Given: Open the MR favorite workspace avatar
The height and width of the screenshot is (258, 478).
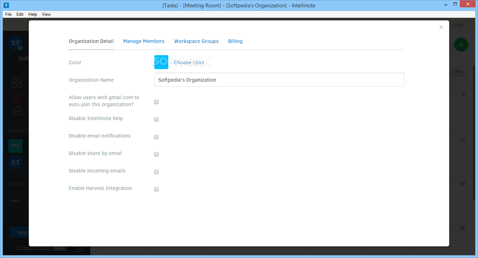Looking at the screenshot, I should pos(15,146).
